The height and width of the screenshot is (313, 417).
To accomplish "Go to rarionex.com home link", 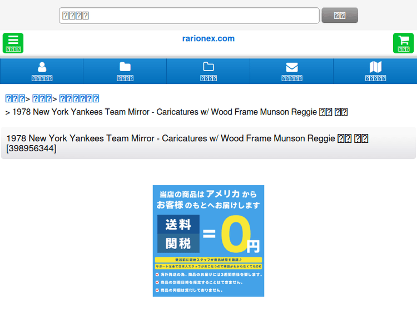I will coord(209,38).
